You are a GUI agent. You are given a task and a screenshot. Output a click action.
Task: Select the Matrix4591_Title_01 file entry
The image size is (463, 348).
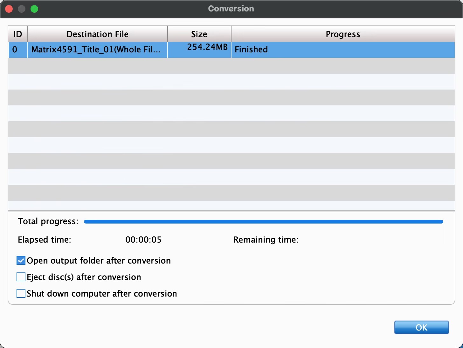(x=96, y=50)
